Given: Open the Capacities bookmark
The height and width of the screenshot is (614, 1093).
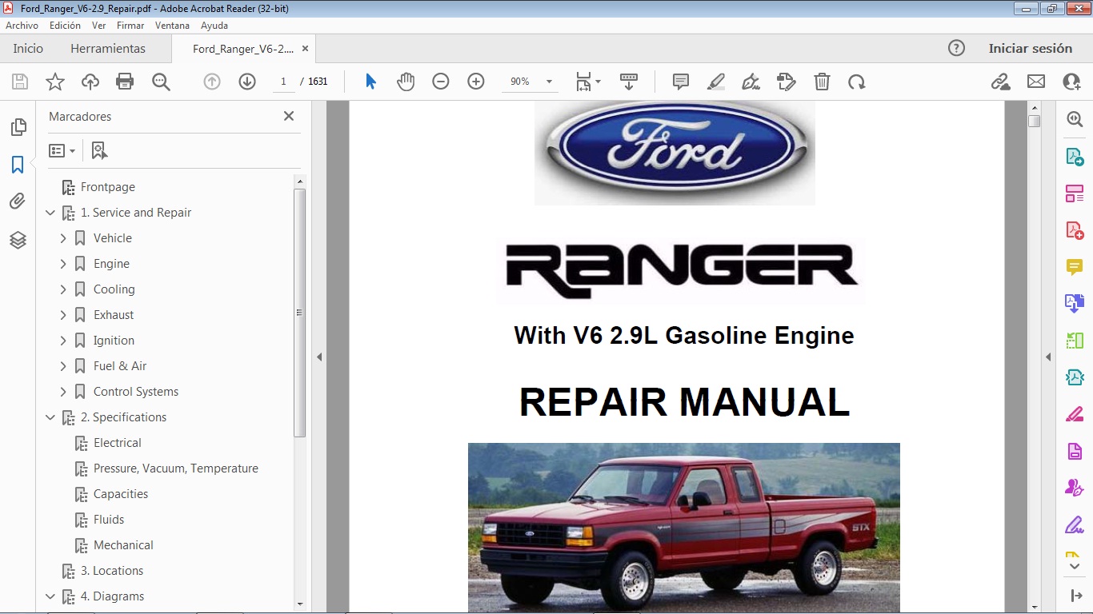Looking at the screenshot, I should pos(121,494).
